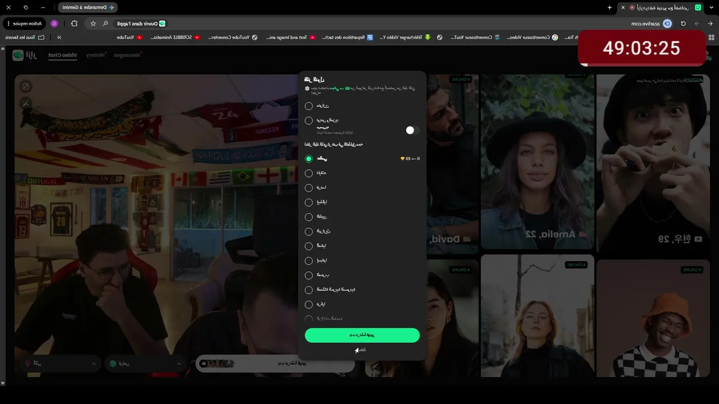Click the magnifier zoom icon in the address bar
719x404 pixels.
coord(106,24)
